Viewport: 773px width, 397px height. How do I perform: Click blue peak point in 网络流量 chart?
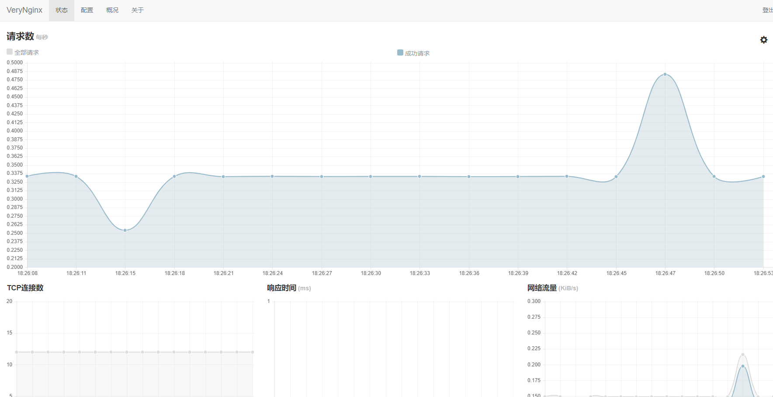click(x=743, y=366)
